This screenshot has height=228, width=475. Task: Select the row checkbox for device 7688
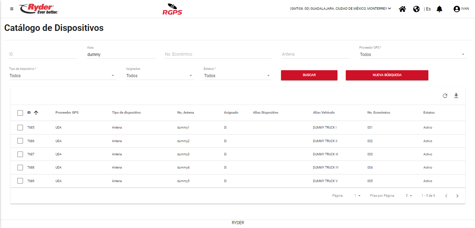20,168
